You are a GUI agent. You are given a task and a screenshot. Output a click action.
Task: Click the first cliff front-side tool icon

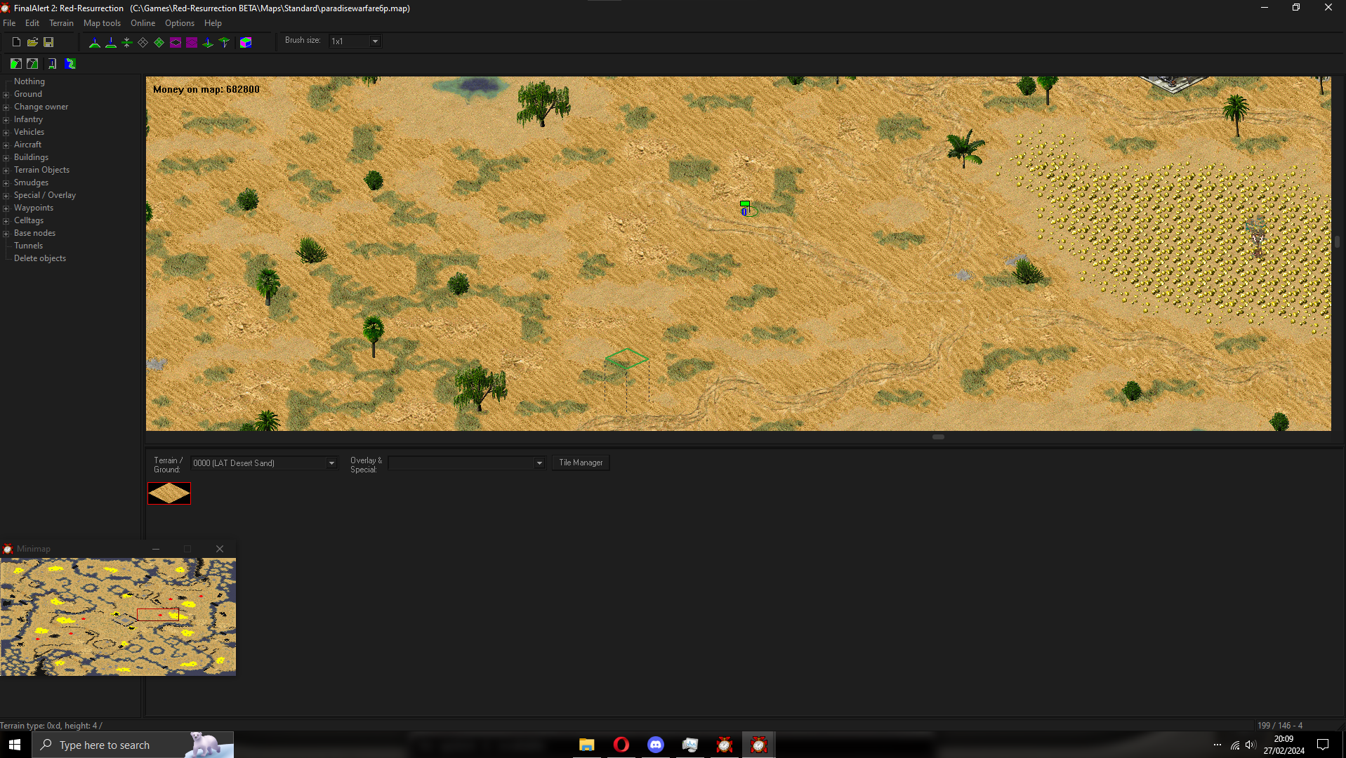16,64
